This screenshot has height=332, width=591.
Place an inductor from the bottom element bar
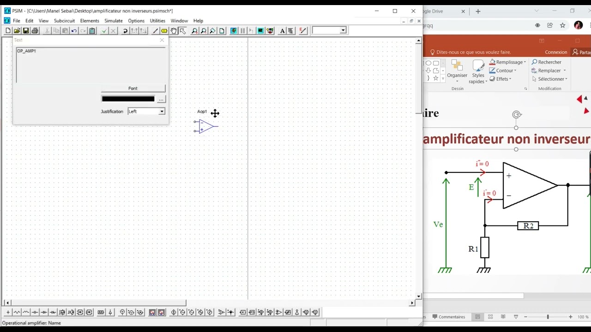pyautogui.click(x=26, y=312)
